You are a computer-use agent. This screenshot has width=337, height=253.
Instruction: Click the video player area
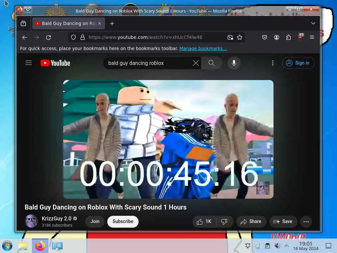click(168, 139)
